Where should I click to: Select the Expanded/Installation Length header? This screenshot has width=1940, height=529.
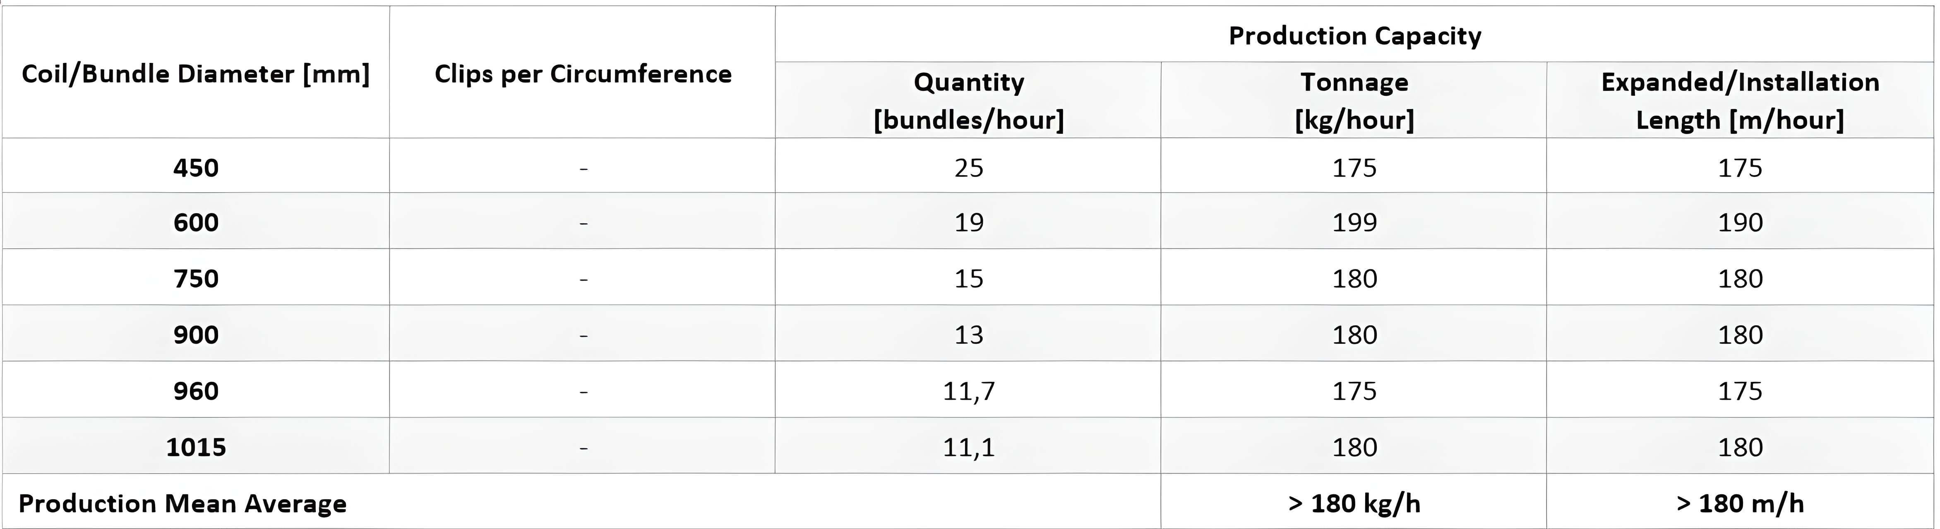point(1740,100)
